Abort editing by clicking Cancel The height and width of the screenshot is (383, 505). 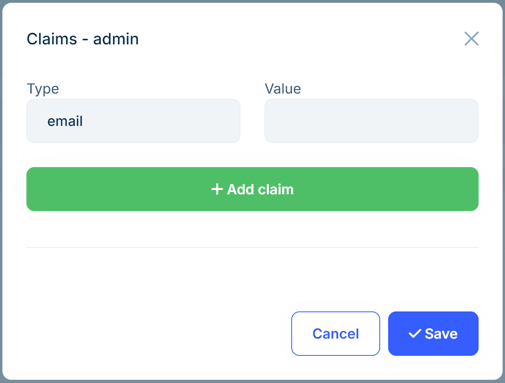[x=335, y=333]
